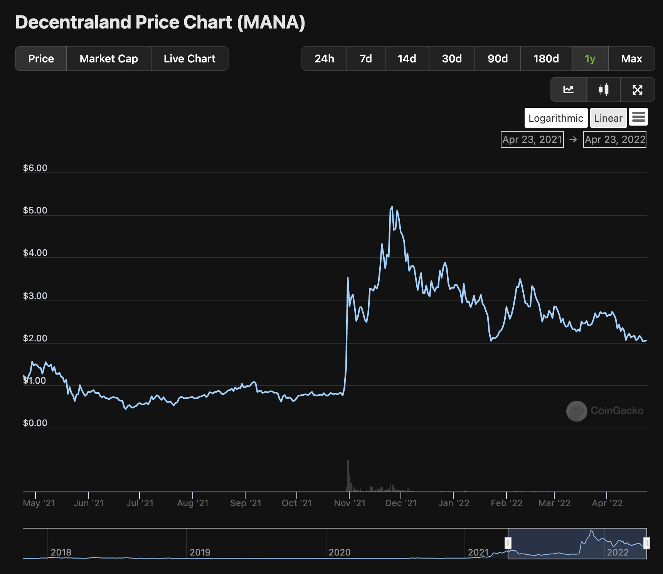Click the Sep '21 axis label

click(x=246, y=503)
